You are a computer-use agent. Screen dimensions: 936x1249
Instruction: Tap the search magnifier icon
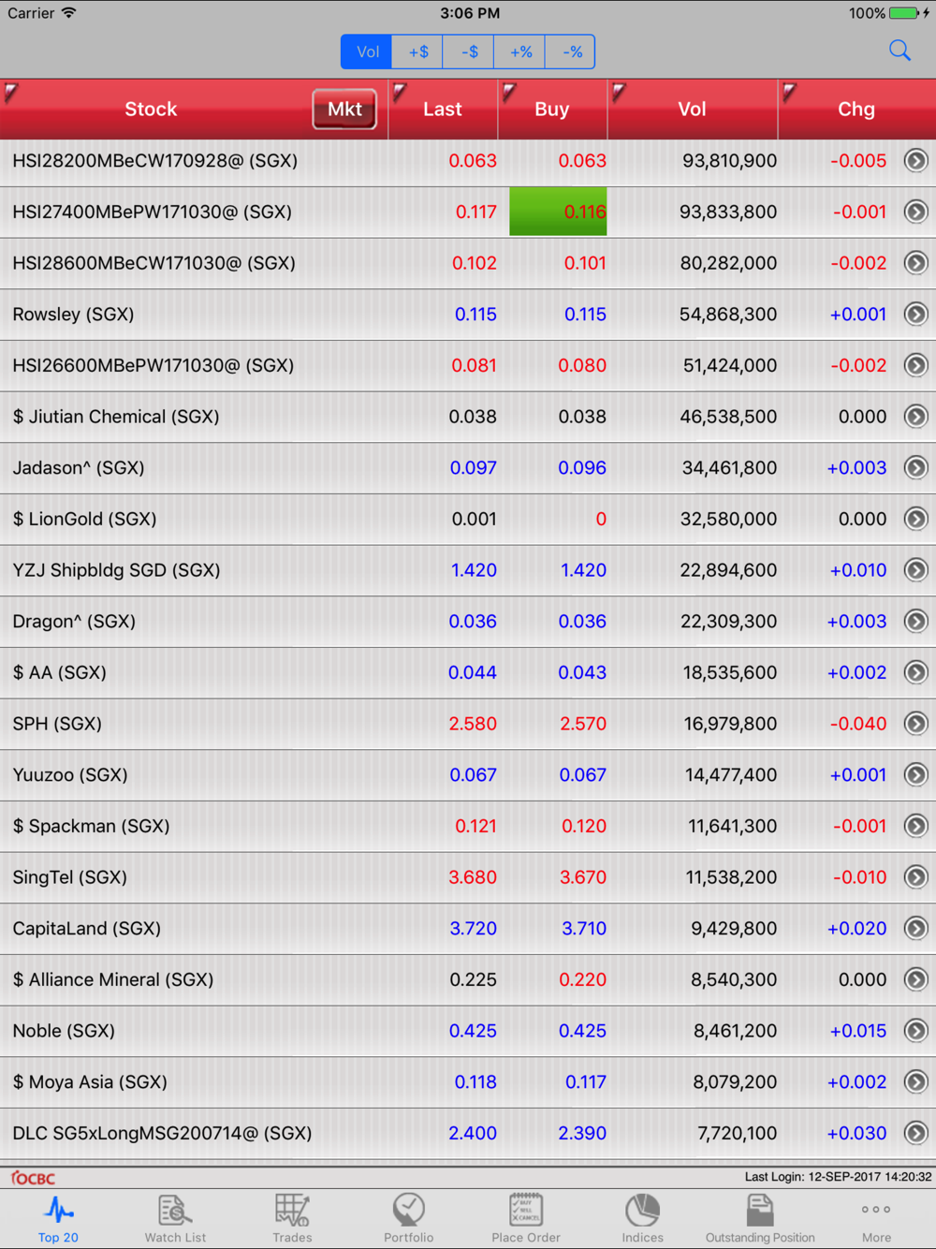pos(899,51)
